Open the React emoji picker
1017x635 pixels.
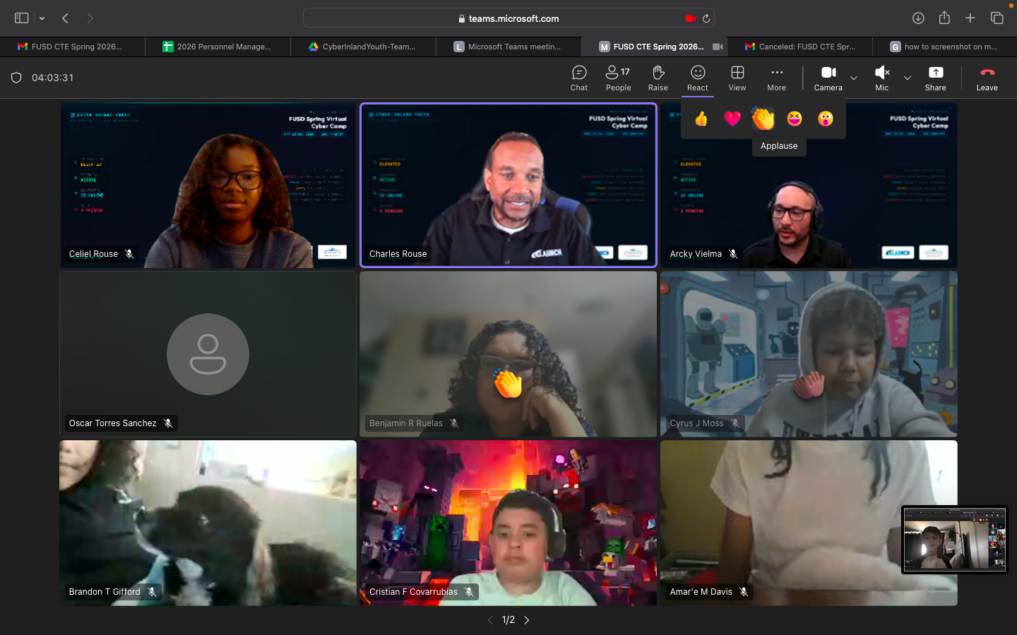697,78
